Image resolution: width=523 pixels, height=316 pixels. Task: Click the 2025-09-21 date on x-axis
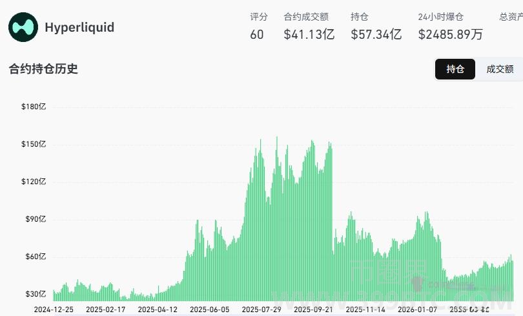313,310
